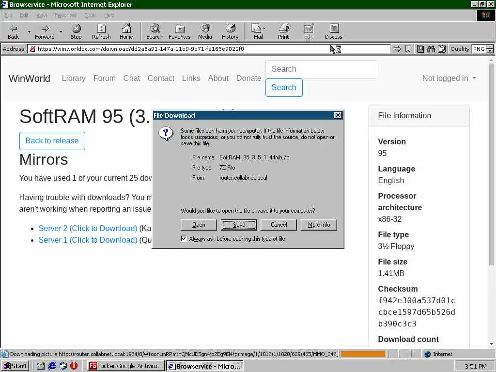The image size is (496, 372).
Task: Click the Mail toolbar icon
Action: point(256,28)
